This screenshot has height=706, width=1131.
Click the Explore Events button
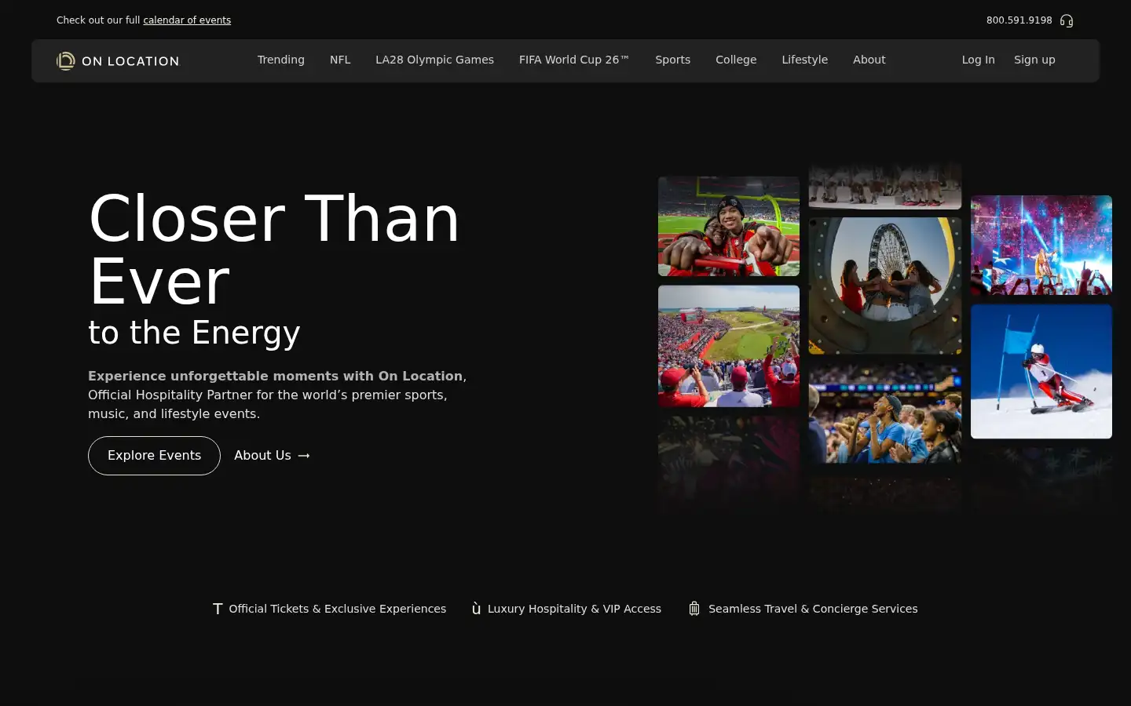pos(154,456)
